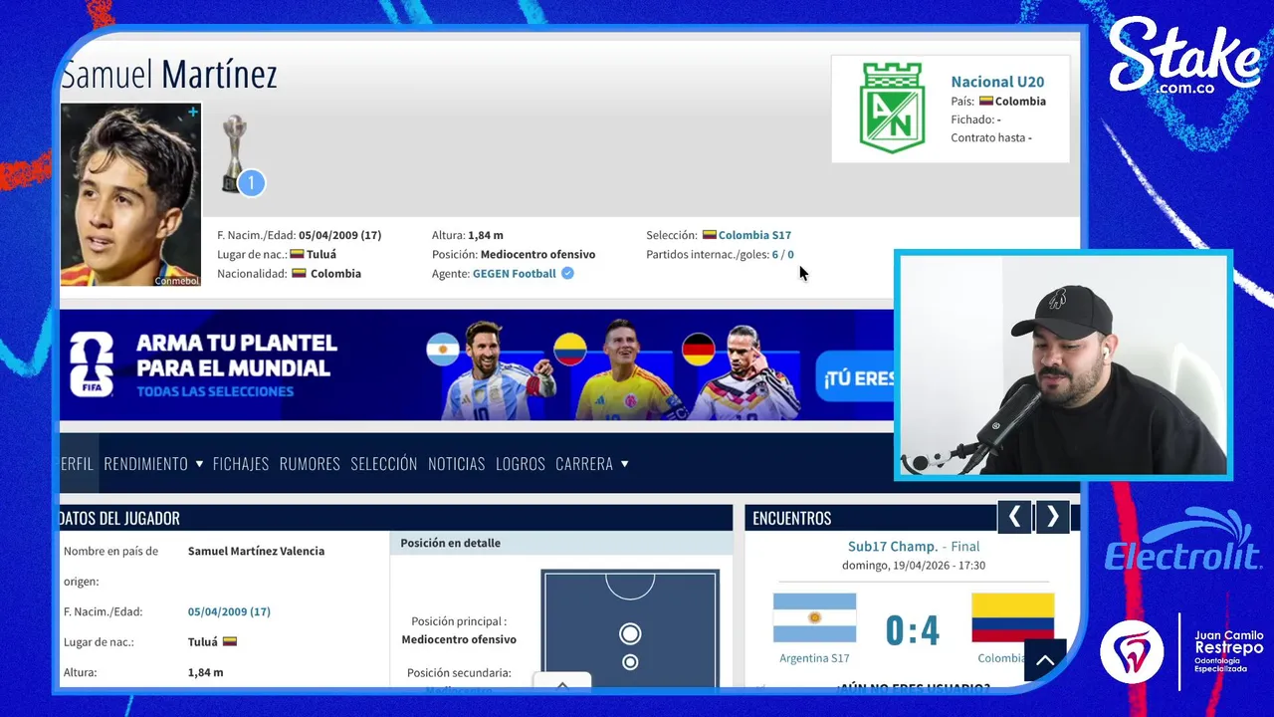This screenshot has width=1274, height=717.
Task: Click the Colombia flag in Encuentros match
Action: 1012,618
